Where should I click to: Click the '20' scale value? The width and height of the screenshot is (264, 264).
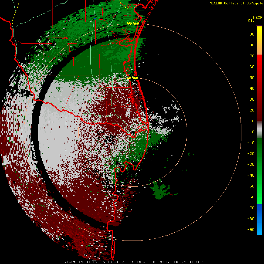252,110
